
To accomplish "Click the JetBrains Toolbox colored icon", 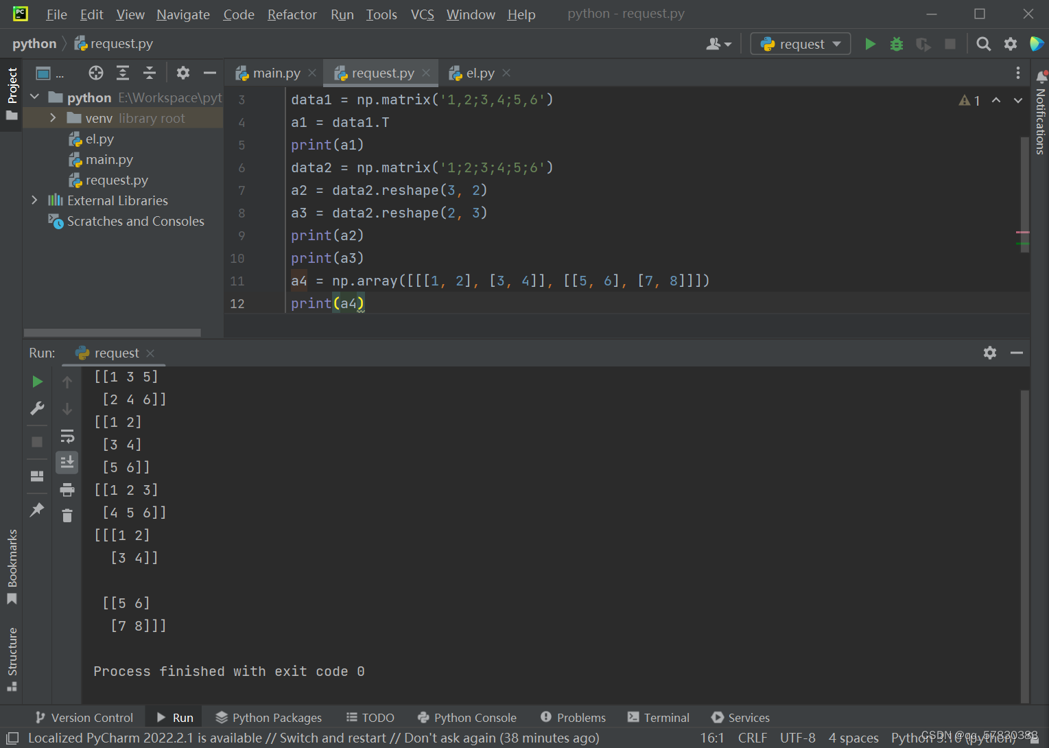I will [x=1037, y=44].
